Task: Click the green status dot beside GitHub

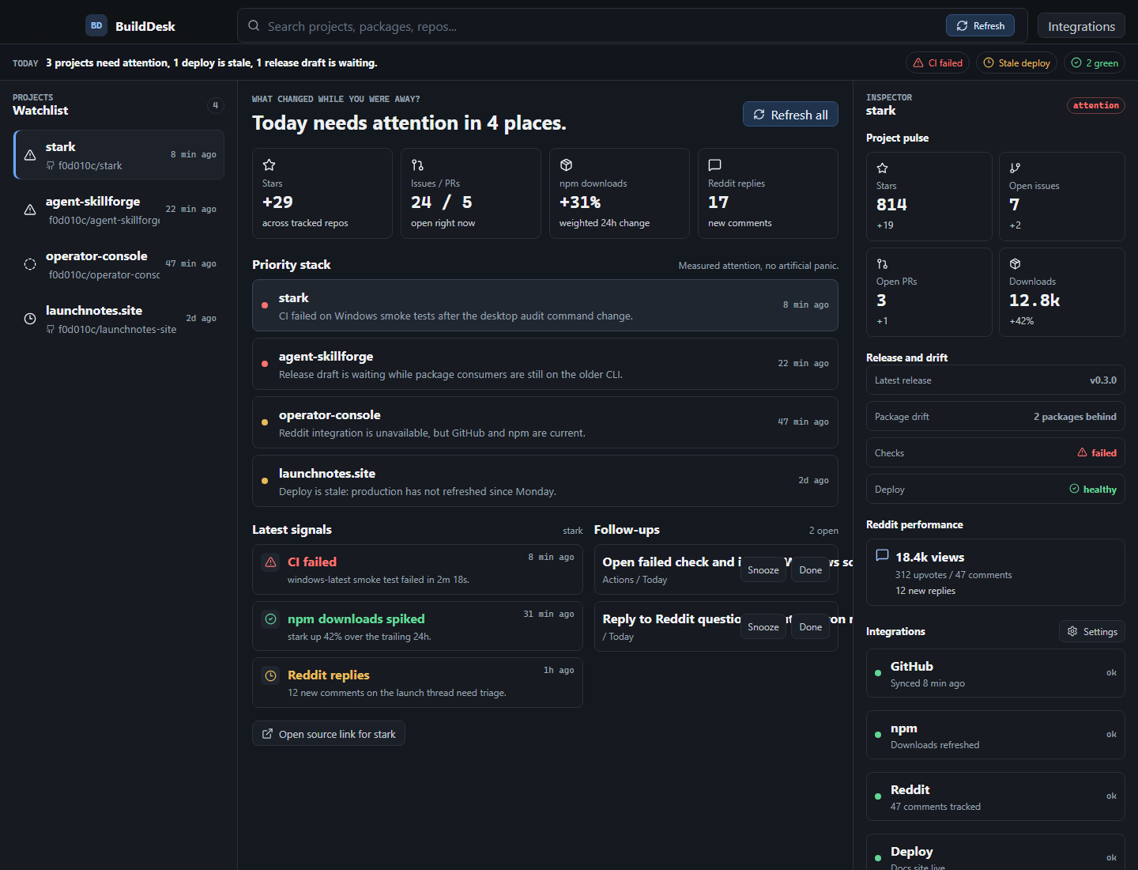Action: click(x=878, y=673)
